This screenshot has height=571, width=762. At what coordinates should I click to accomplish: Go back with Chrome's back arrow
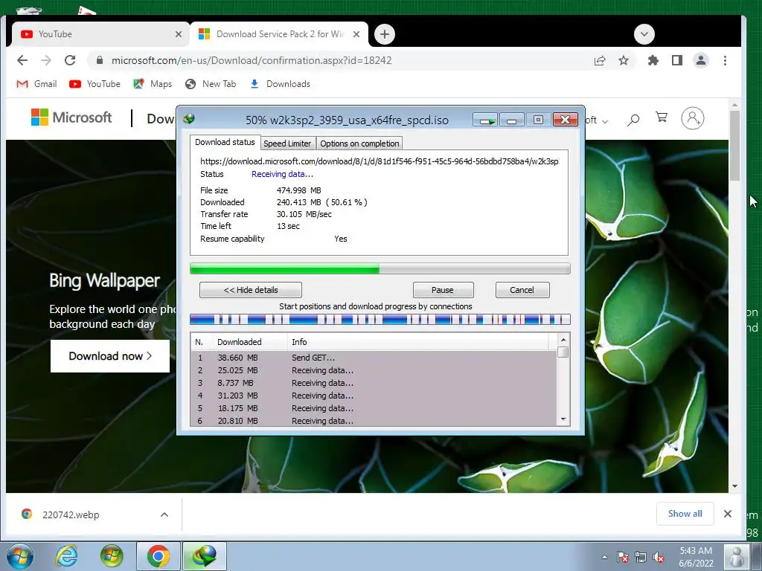pos(22,60)
